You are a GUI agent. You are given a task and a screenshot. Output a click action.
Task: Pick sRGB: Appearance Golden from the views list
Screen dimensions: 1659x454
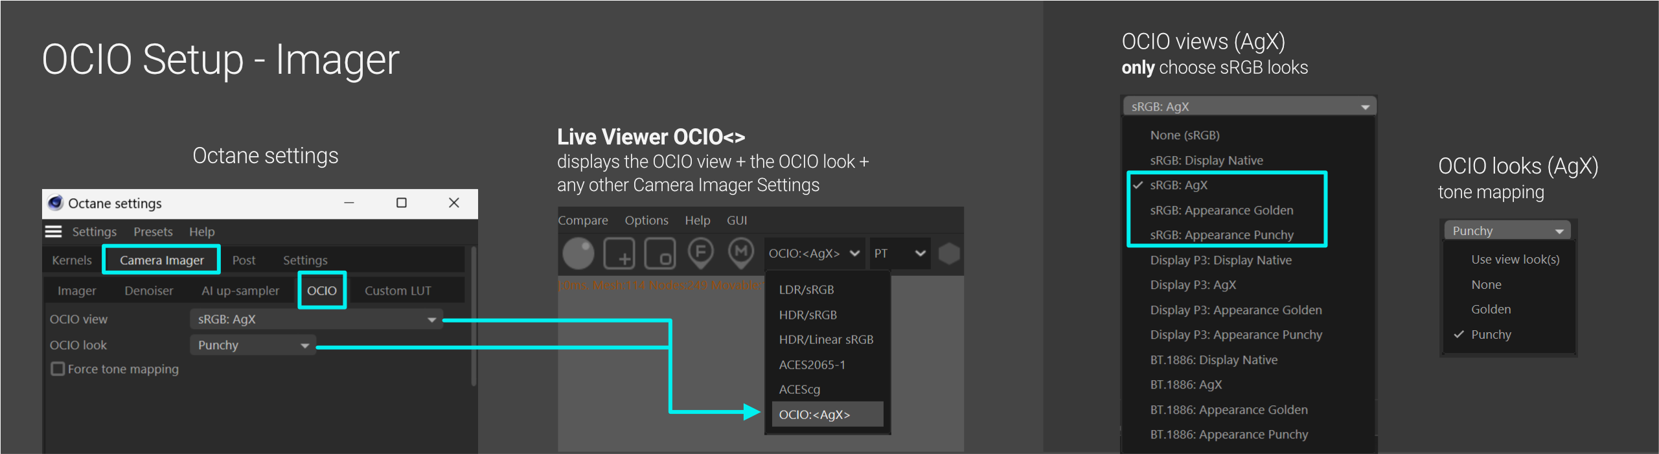tap(1221, 210)
